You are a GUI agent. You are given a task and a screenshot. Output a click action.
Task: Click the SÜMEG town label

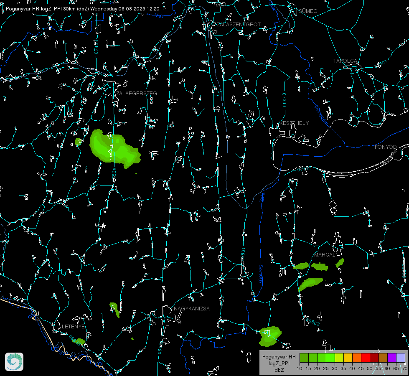pos(308,11)
